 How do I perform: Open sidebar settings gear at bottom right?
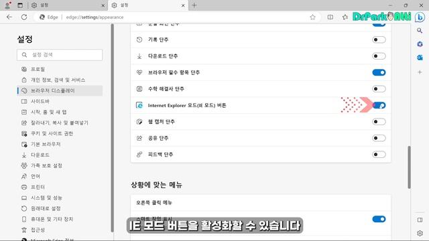420,233
